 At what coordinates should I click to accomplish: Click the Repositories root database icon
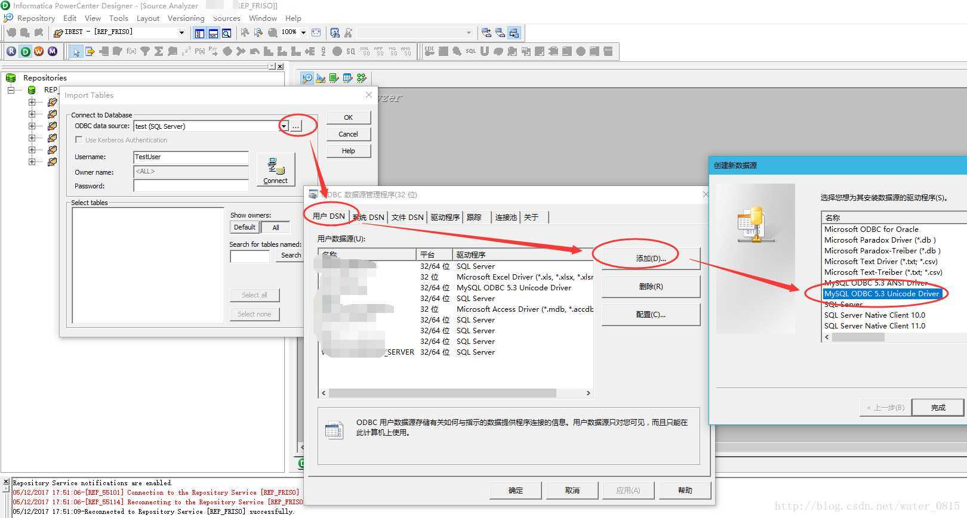[11, 78]
